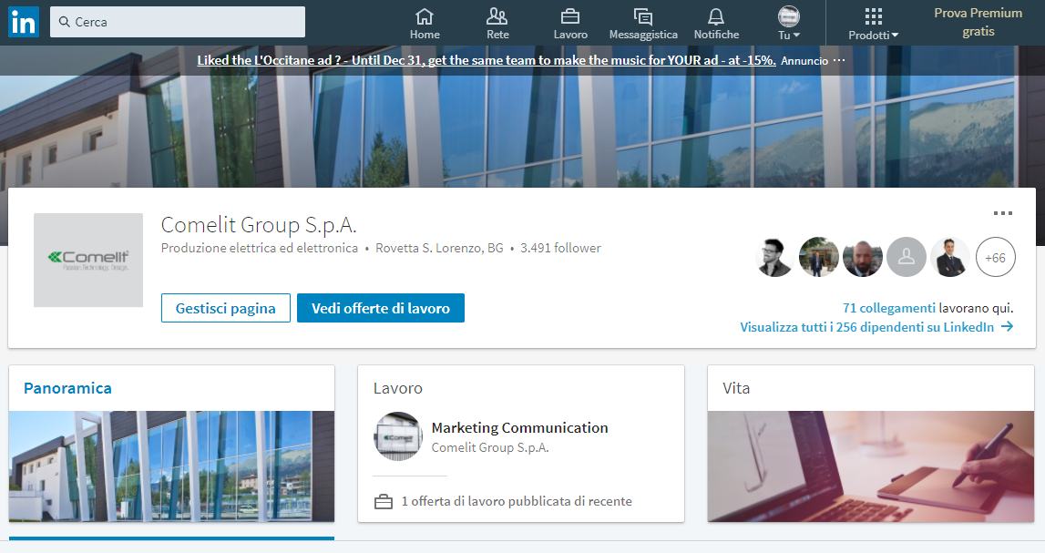Click the +66 more employees circle
1045x553 pixels.
[x=996, y=258]
